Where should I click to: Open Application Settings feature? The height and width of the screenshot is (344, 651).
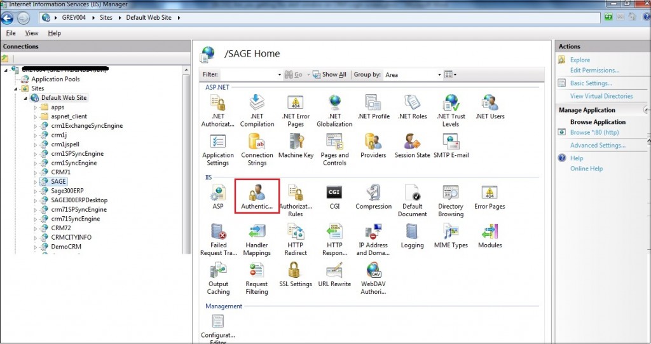218,149
